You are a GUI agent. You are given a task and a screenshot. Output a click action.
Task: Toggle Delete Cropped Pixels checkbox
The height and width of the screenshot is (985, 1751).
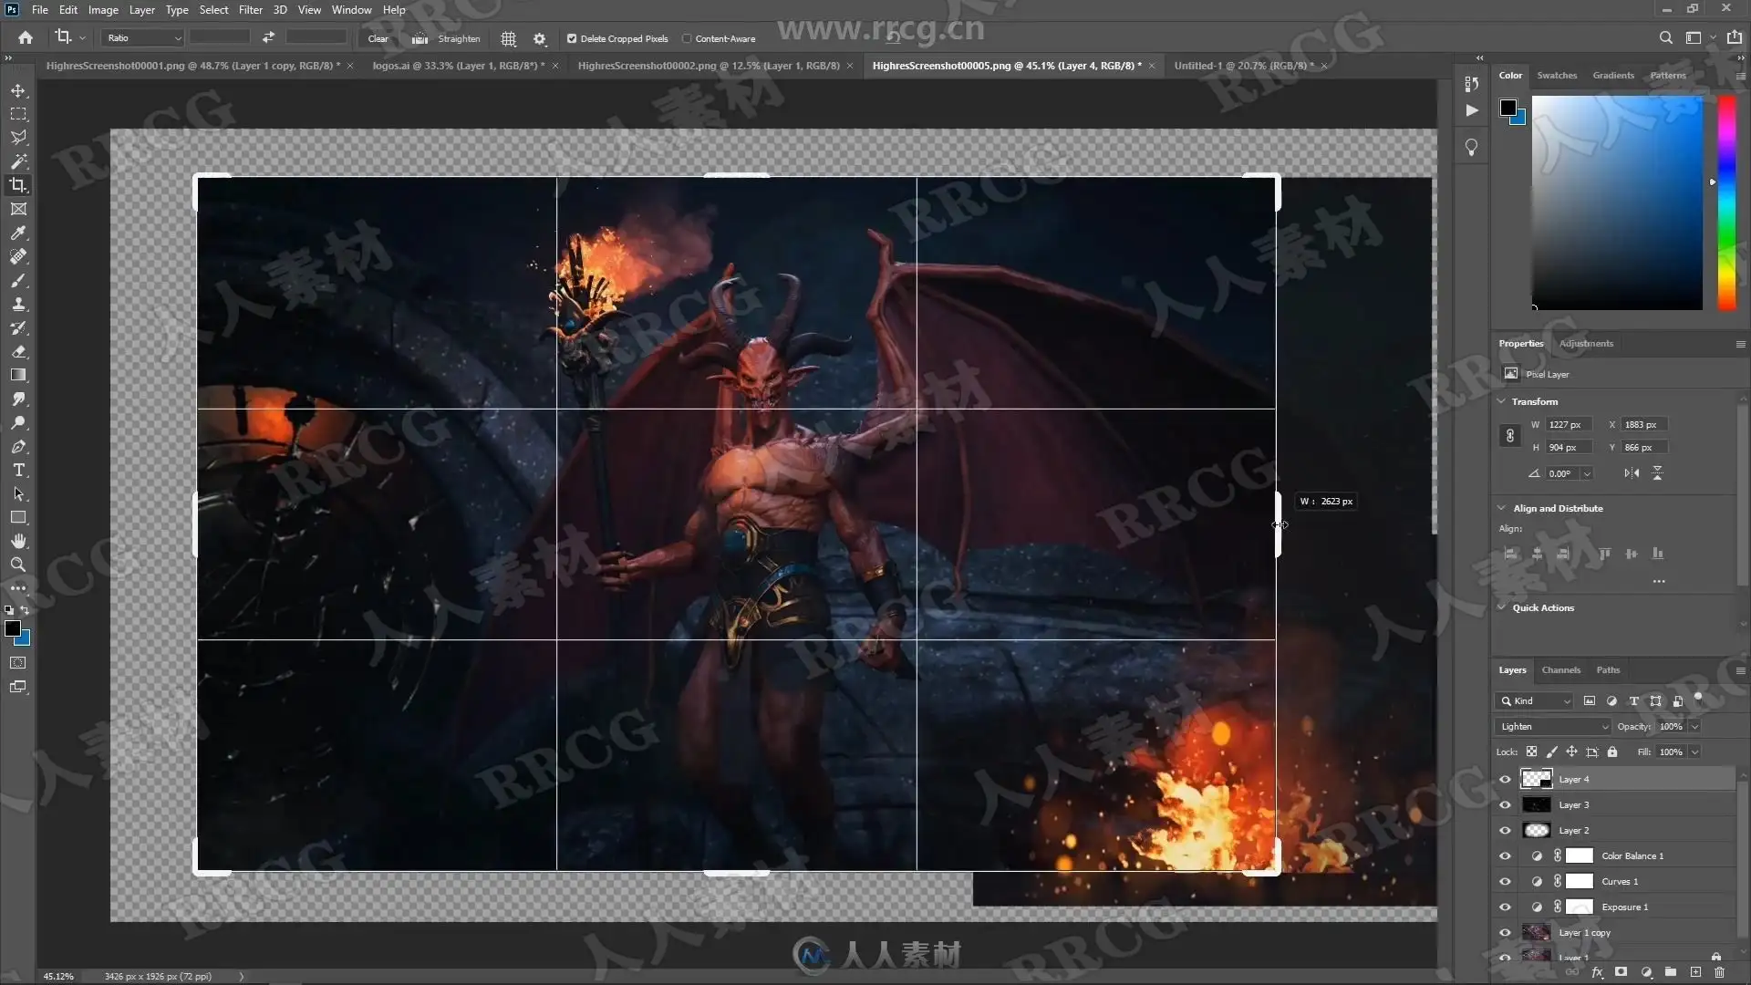click(572, 38)
